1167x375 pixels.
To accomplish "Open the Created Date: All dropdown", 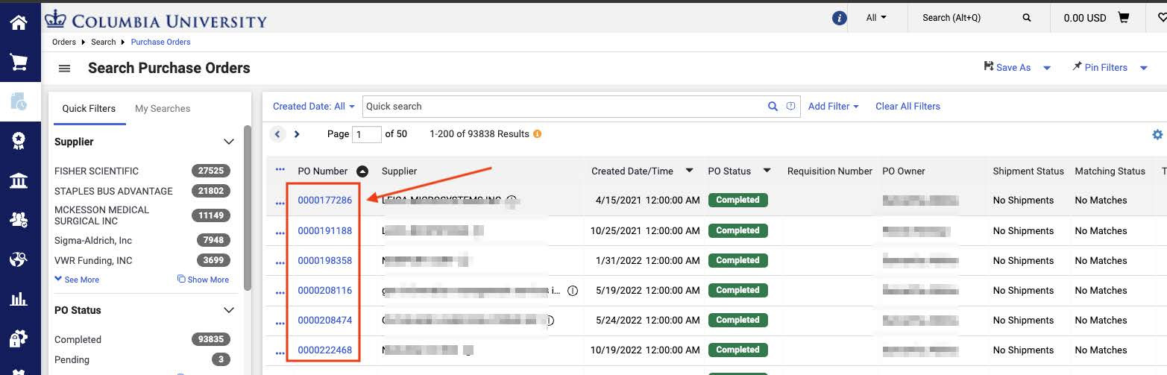I will coord(313,107).
